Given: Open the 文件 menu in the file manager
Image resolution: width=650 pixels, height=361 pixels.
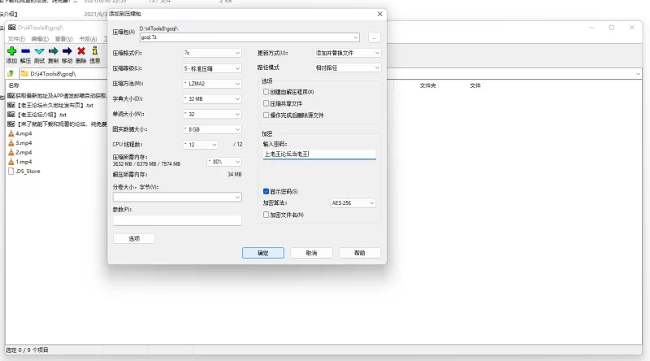Looking at the screenshot, I should tap(15, 38).
